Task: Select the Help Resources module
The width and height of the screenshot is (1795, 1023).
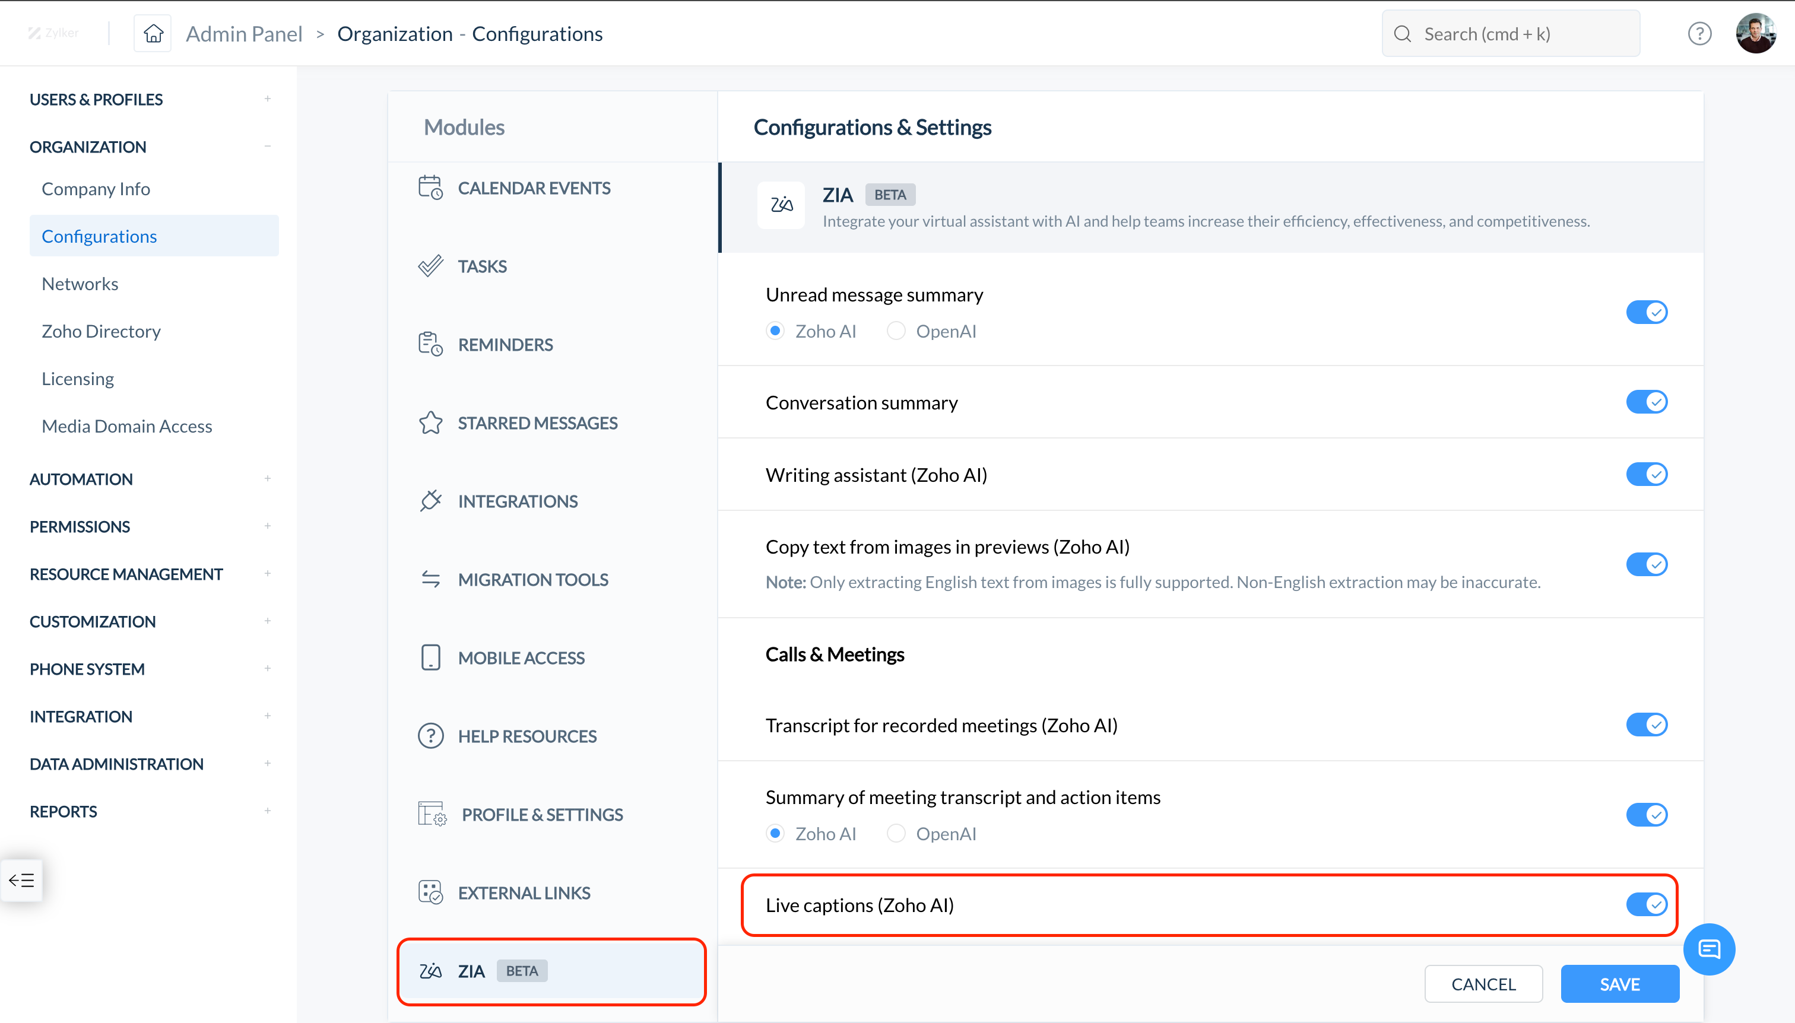Action: click(x=551, y=736)
